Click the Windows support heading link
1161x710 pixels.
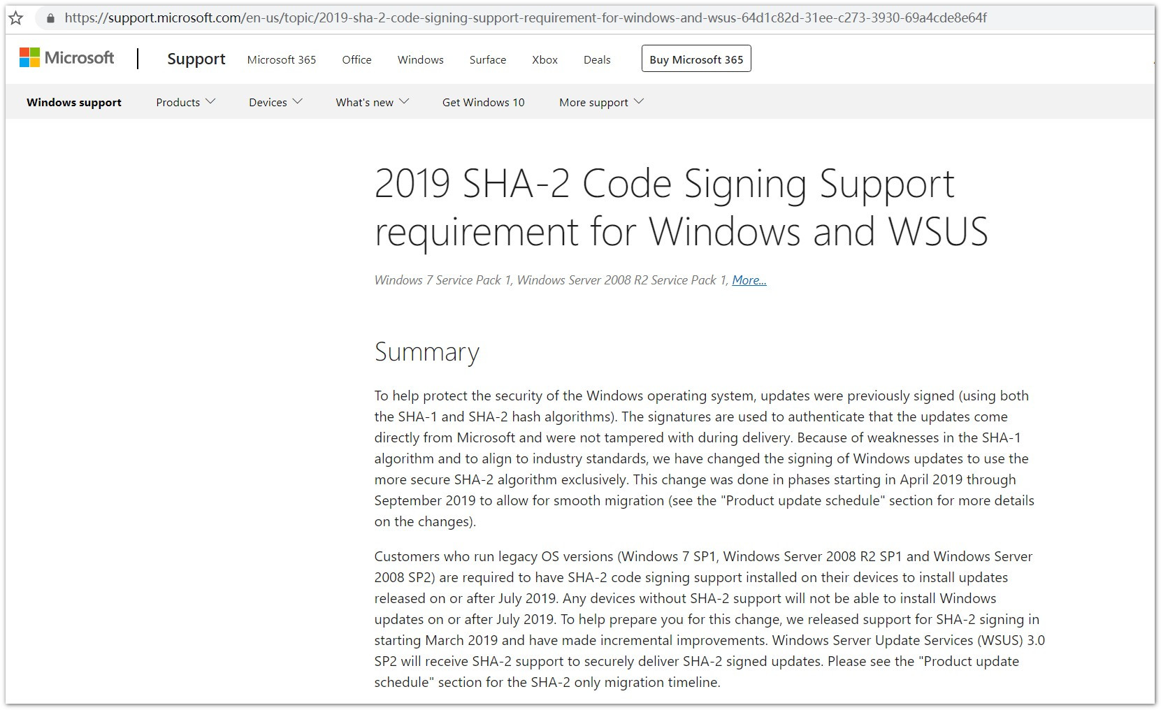[74, 102]
